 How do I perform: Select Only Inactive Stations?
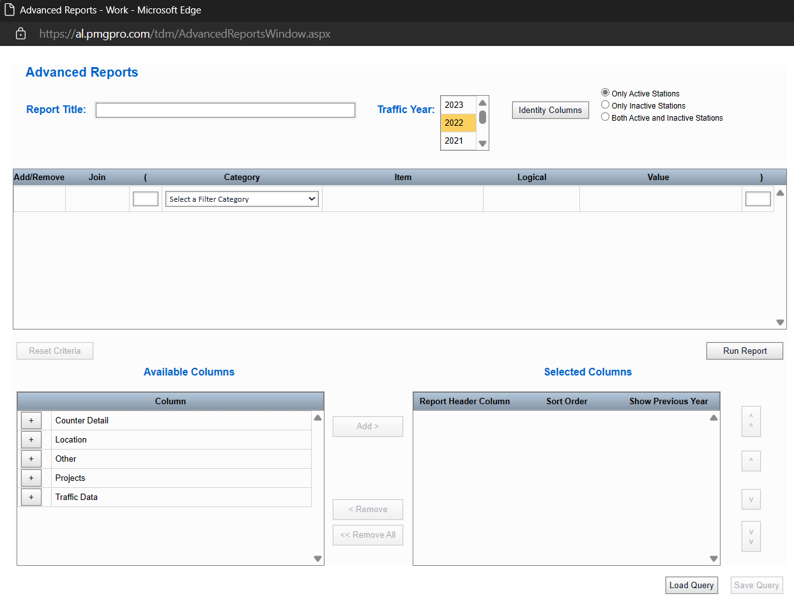(x=605, y=104)
